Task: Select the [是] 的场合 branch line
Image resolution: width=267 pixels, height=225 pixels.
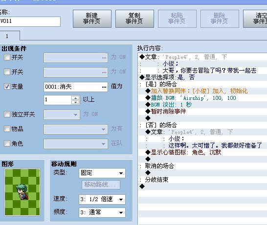Action: pyautogui.click(x=202, y=84)
